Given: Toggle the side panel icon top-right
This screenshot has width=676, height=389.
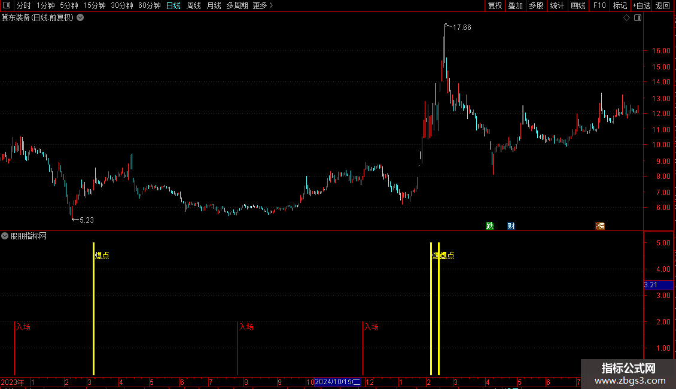Looking at the screenshot, I should tap(638, 18).
